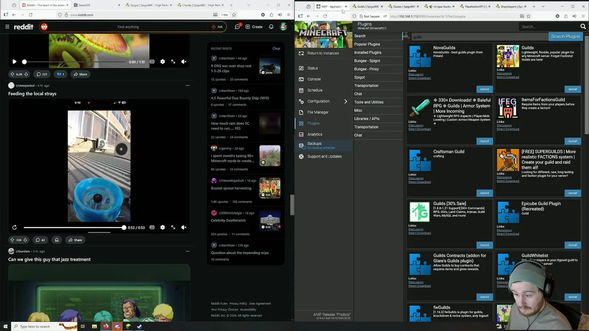Play the top video post
The height and width of the screenshot is (331, 589).
14,62
